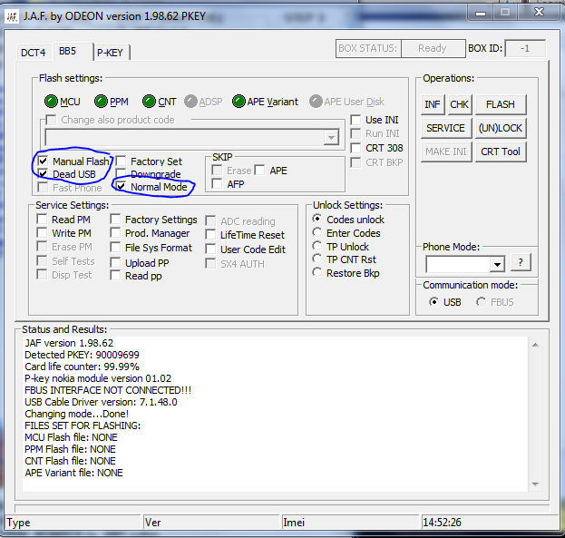Viewport: 565px width, 538px height.
Task: Start flashing with FLASH button
Action: (501, 104)
